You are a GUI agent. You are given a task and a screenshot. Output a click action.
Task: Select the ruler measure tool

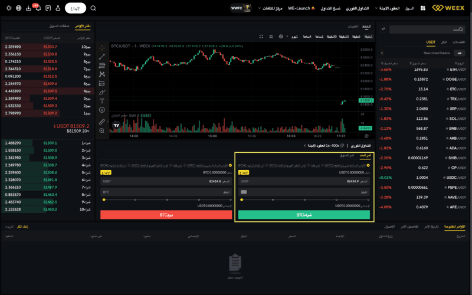coord(102,122)
